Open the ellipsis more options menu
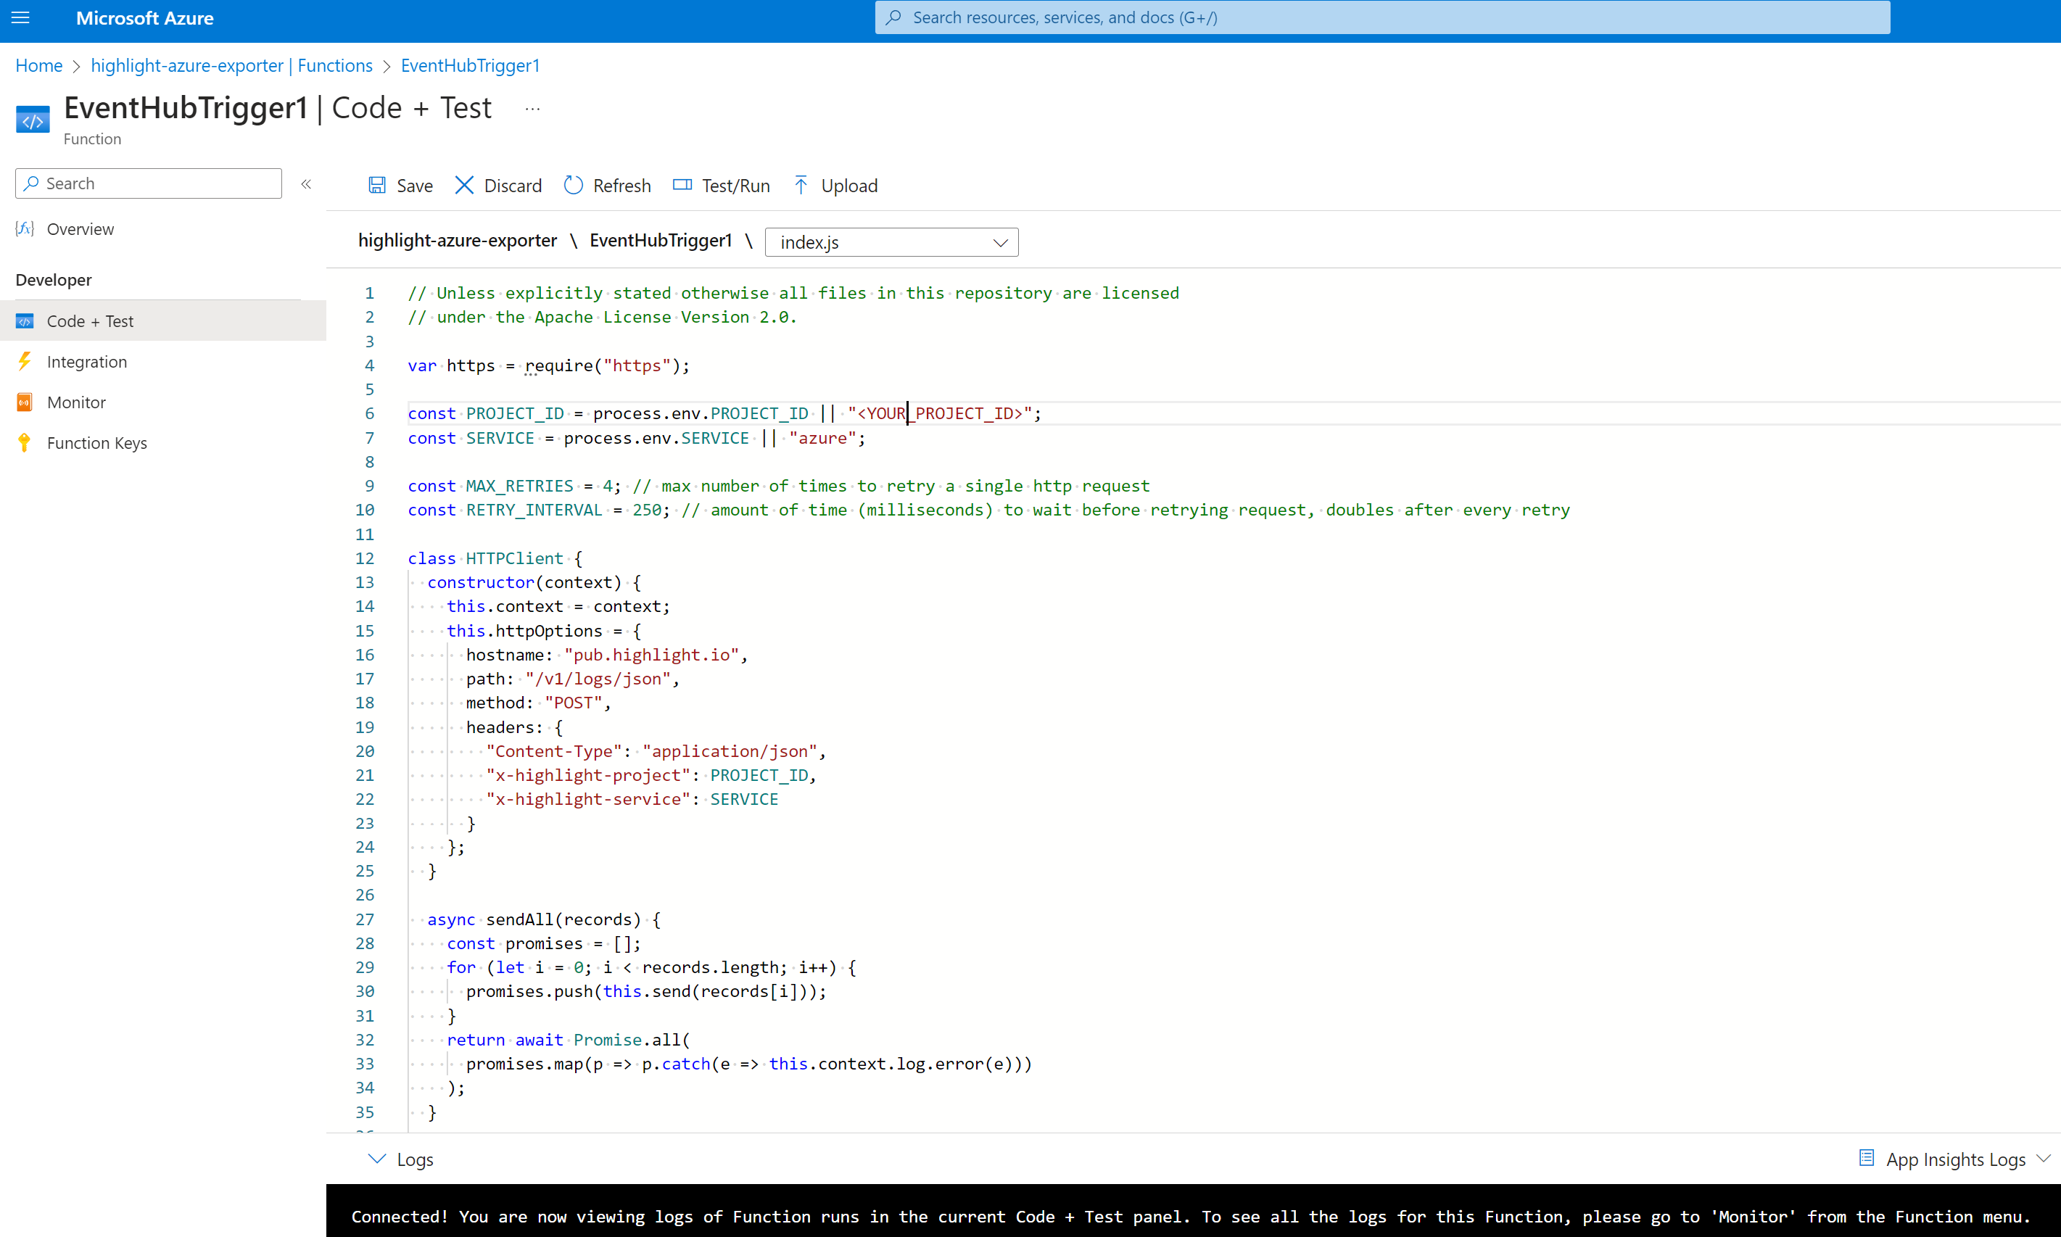The height and width of the screenshot is (1237, 2061). 532,108
